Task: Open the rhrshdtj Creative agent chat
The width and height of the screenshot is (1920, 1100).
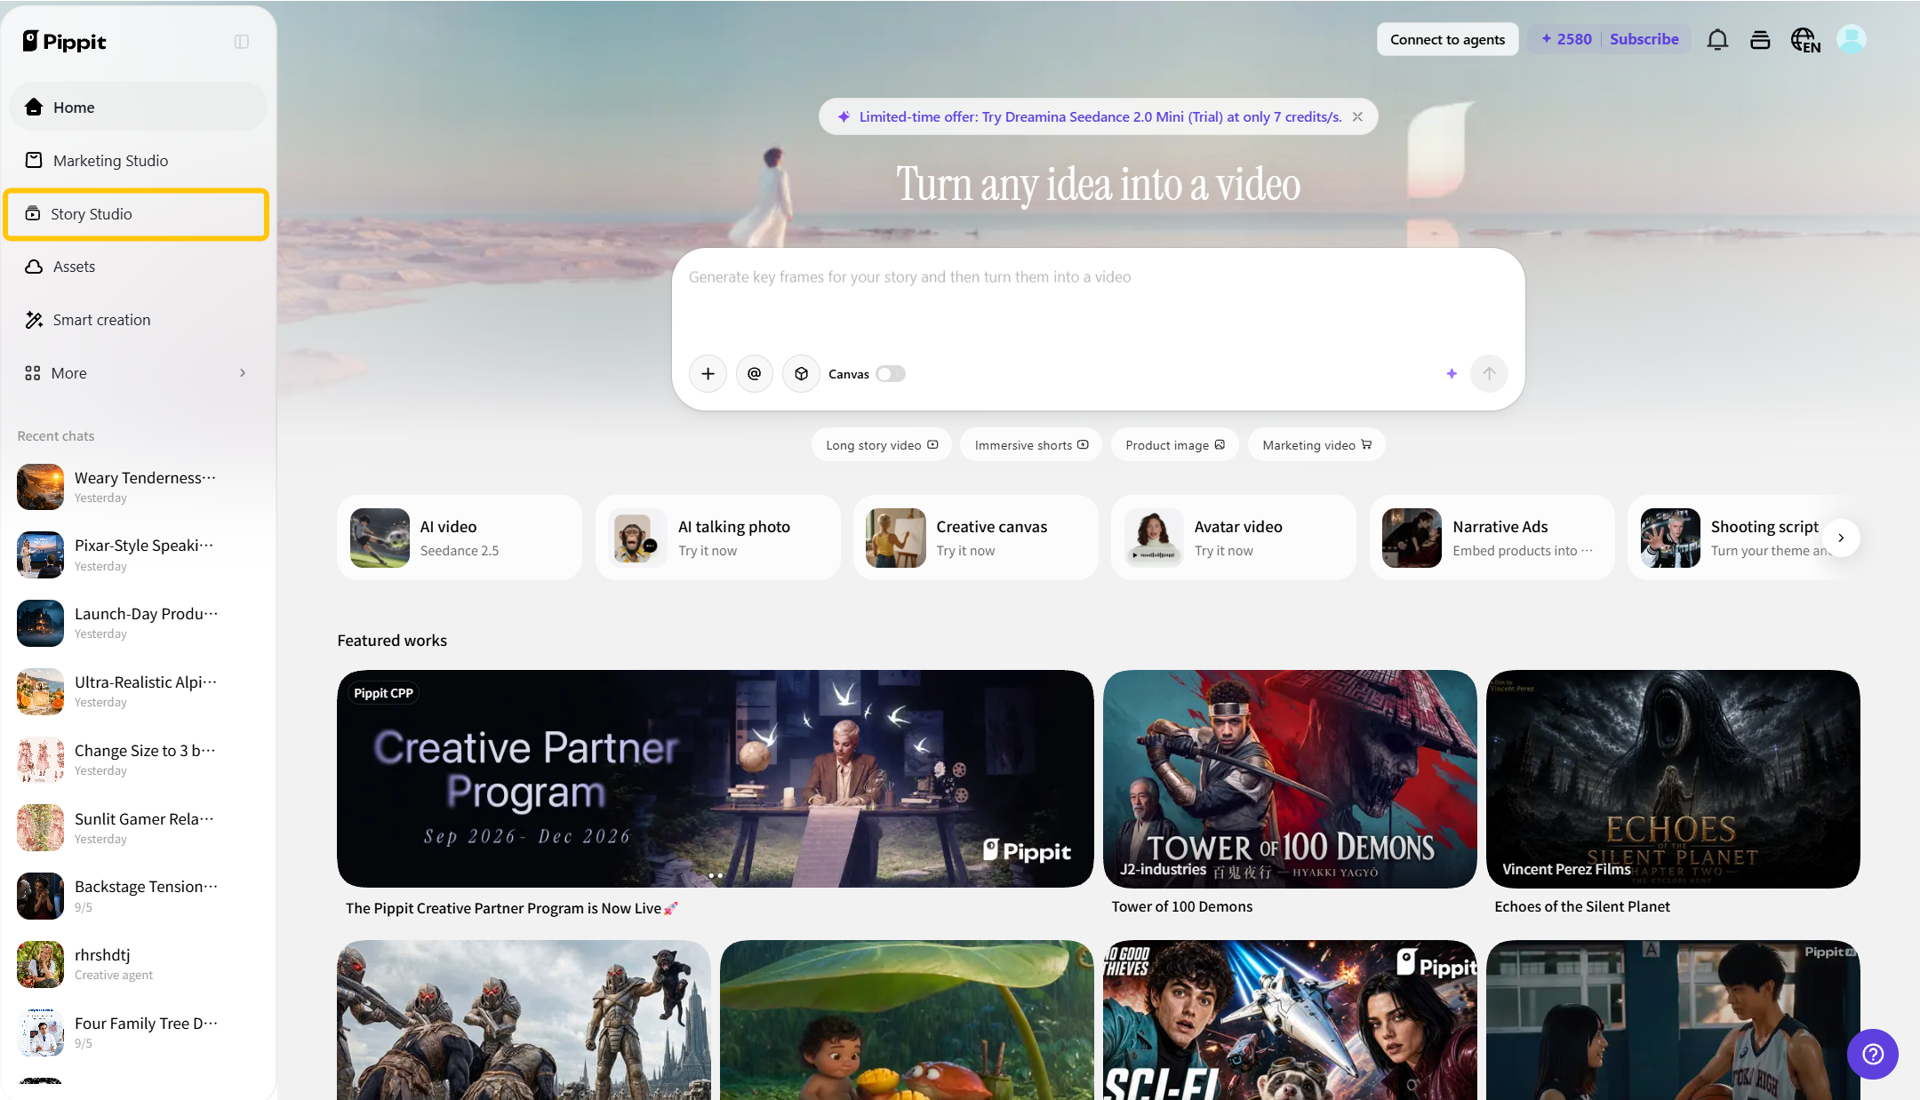Action: pos(138,964)
